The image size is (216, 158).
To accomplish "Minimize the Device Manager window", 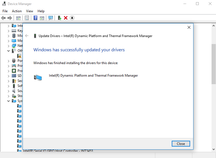I will click(185, 4).
